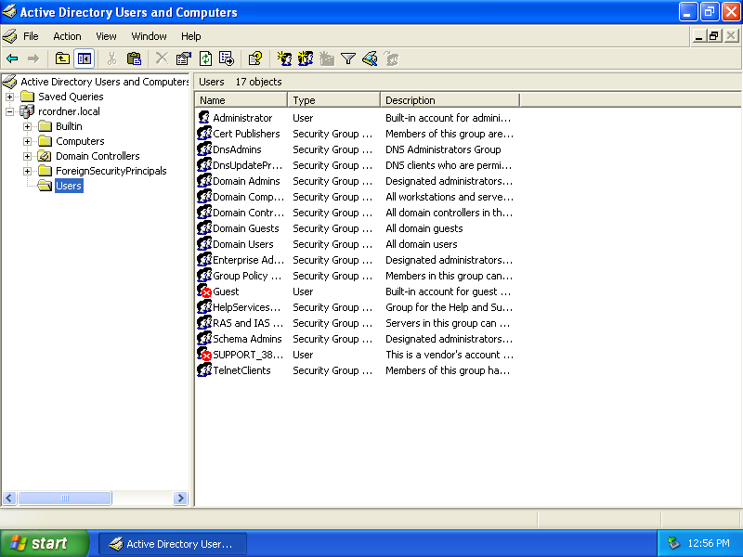Restore the inner MDI child window
This screenshot has height=557, width=743.
pos(714,36)
